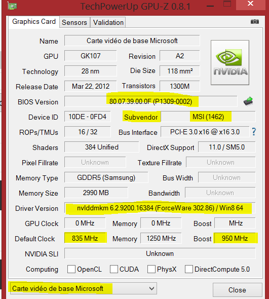Click the Bus Interface PCI-E 3.0 value
Image resolution: width=269 pixels, height=299 pixels.
205,132
